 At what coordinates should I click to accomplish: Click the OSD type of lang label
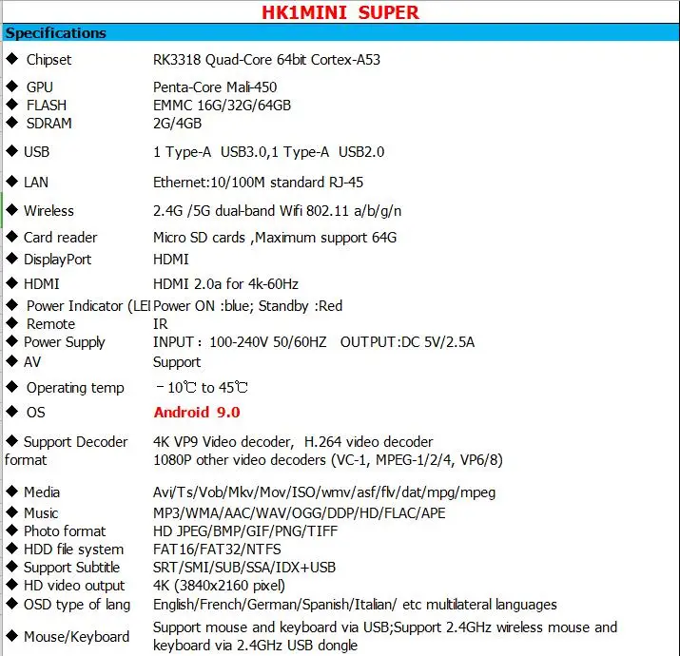pos(77,605)
